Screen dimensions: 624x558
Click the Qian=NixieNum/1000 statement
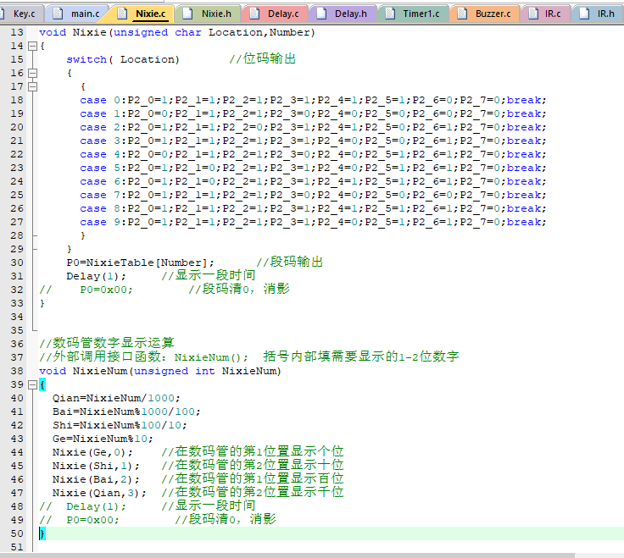click(x=116, y=398)
